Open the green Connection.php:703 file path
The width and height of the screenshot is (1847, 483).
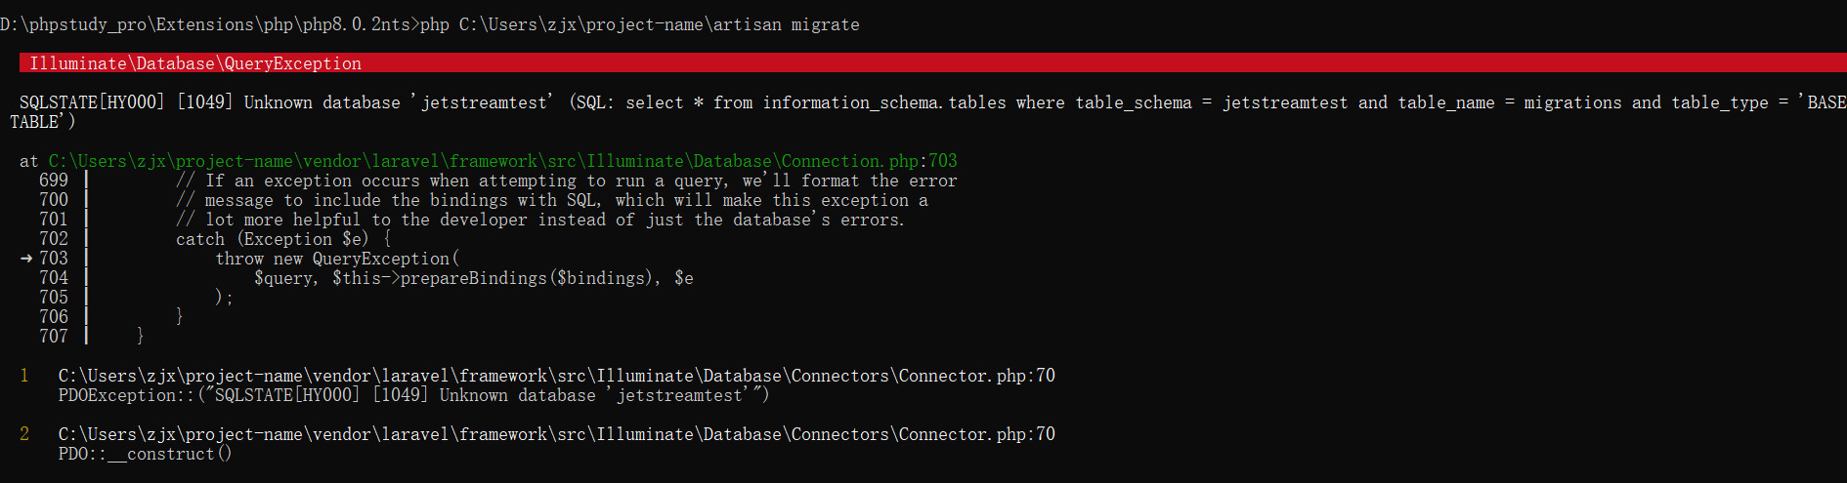pyautogui.click(x=502, y=161)
